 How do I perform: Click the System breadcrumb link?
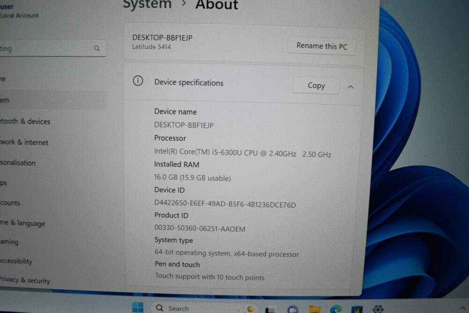(147, 4)
